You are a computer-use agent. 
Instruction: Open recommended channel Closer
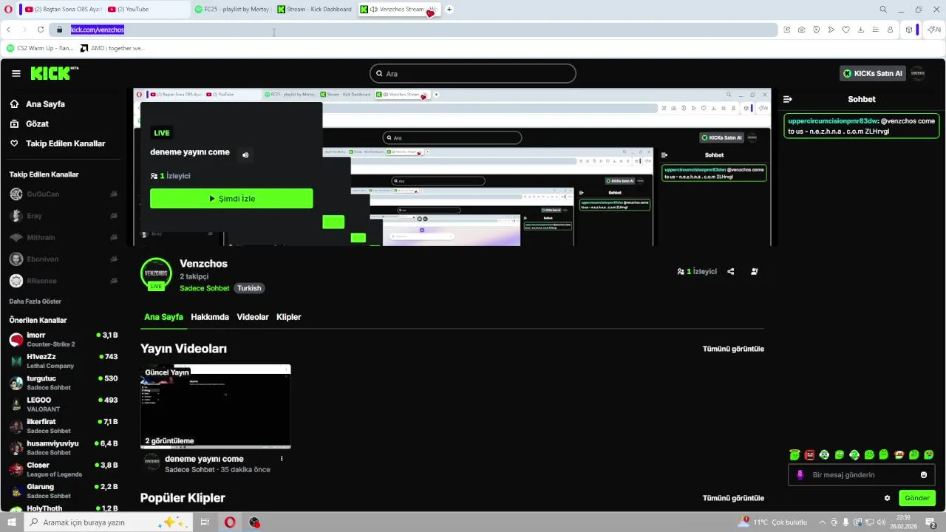pyautogui.click(x=64, y=469)
